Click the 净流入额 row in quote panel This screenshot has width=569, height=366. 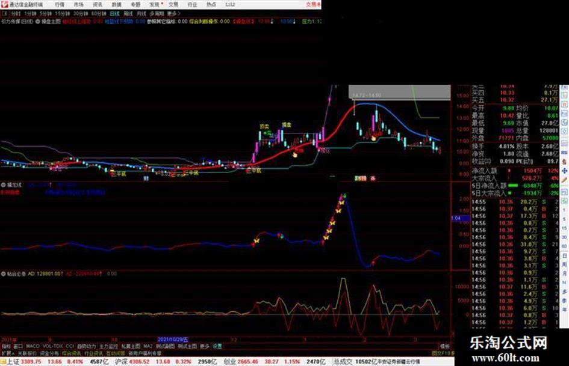coord(515,170)
